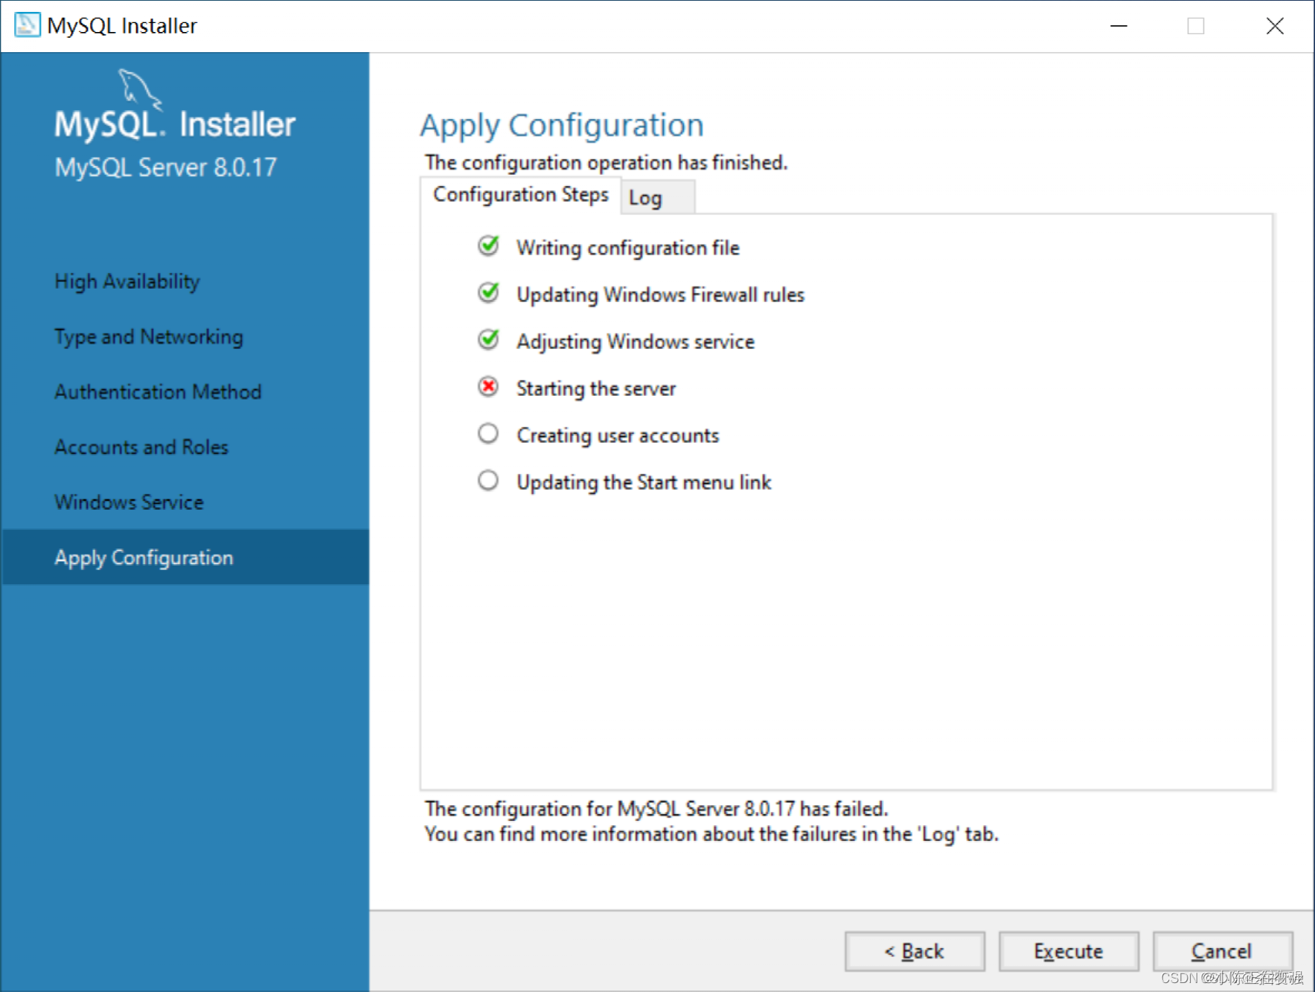Click the Back button
This screenshot has width=1315, height=992.
[914, 950]
